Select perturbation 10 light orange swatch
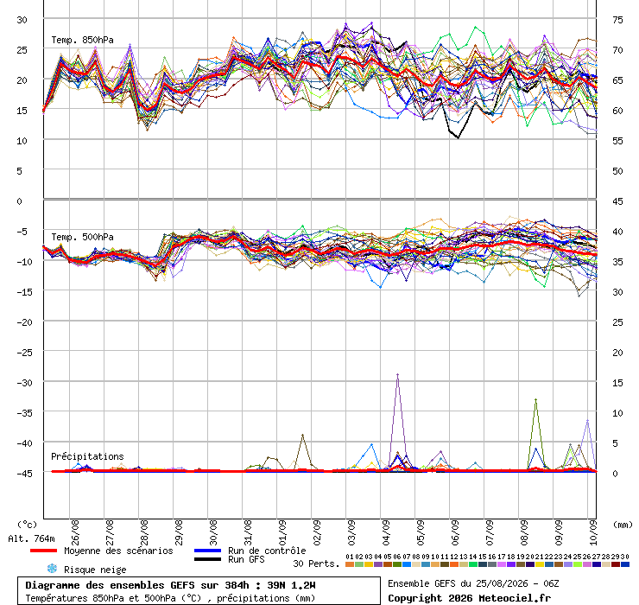The width and height of the screenshot is (639, 605). click(435, 564)
